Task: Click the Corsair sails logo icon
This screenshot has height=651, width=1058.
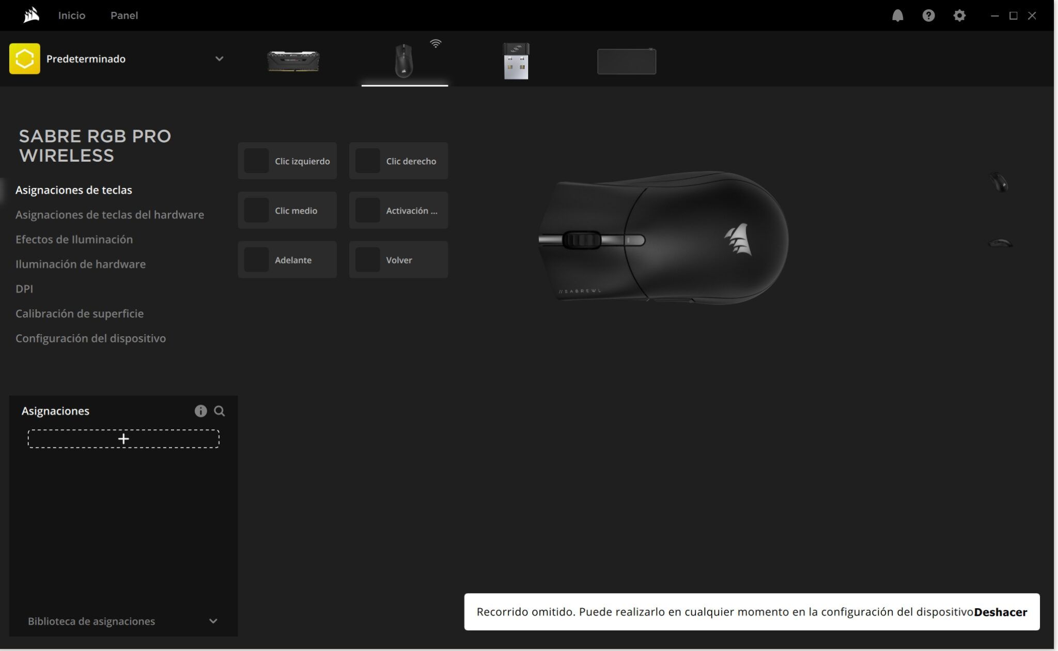Action: pos(31,15)
